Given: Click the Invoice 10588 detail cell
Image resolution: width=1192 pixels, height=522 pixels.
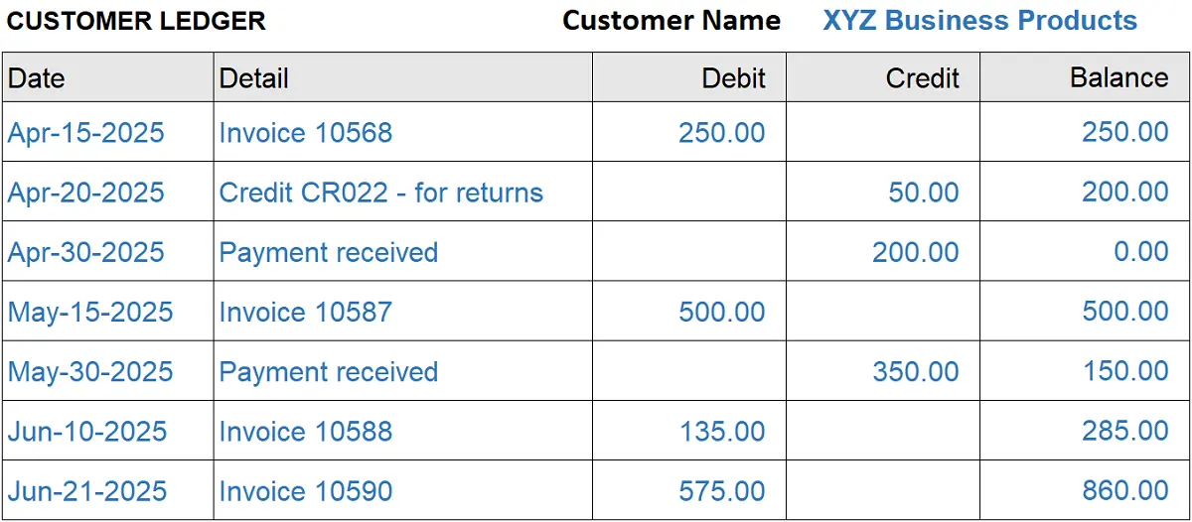Looking at the screenshot, I should pos(306,431).
